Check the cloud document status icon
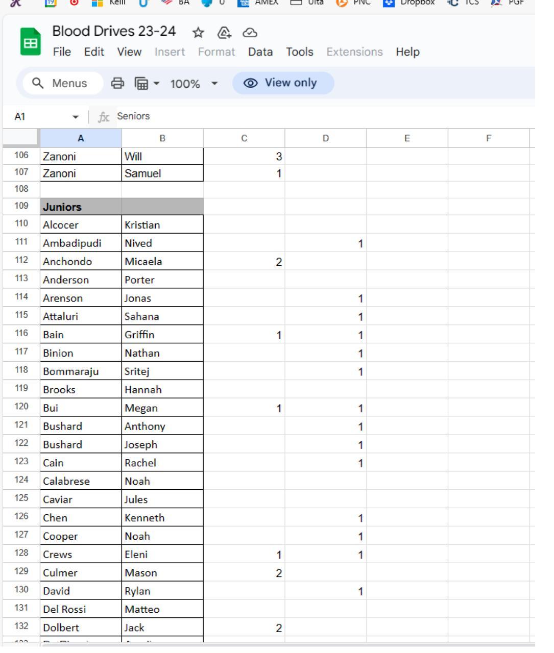Image resolution: width=554 pixels, height=653 pixels. [250, 33]
